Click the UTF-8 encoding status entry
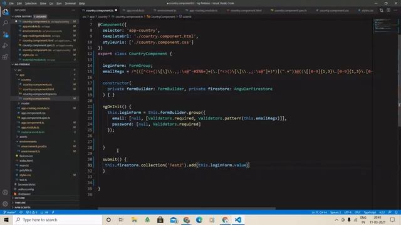 348,212
